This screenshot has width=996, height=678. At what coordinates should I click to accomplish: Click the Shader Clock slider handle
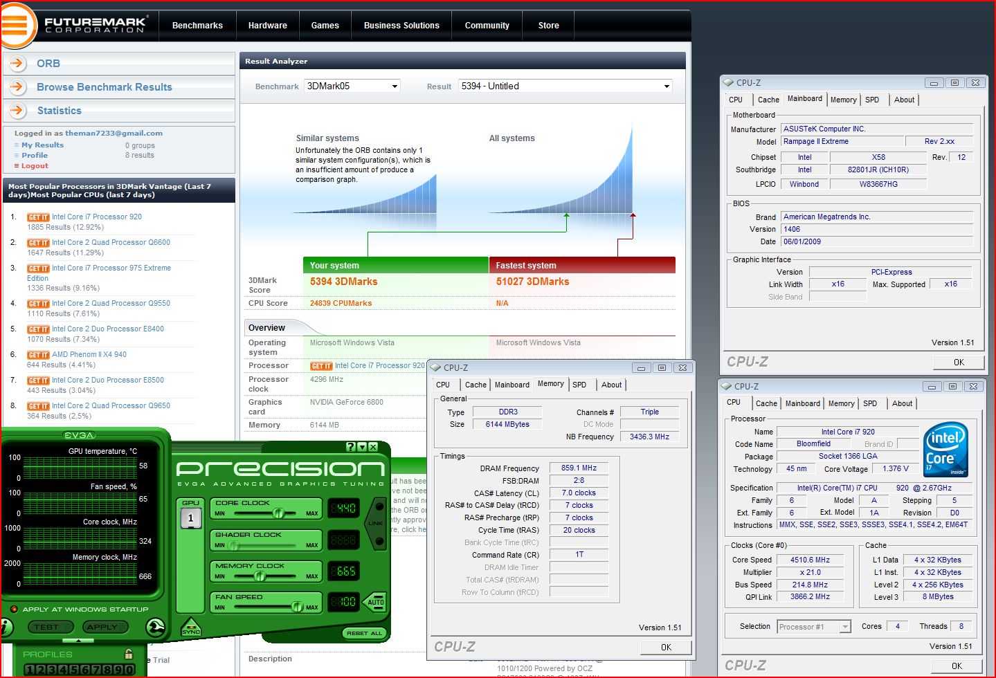(234, 545)
